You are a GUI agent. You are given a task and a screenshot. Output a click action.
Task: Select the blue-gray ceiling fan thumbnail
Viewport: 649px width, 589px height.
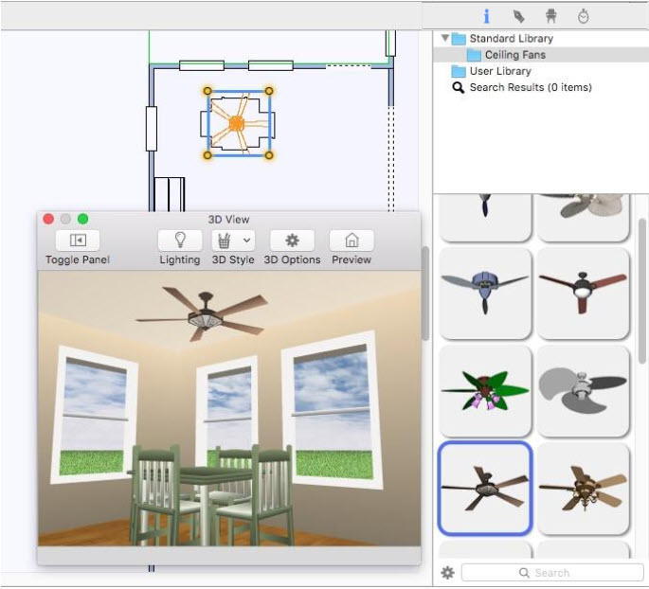tap(485, 293)
